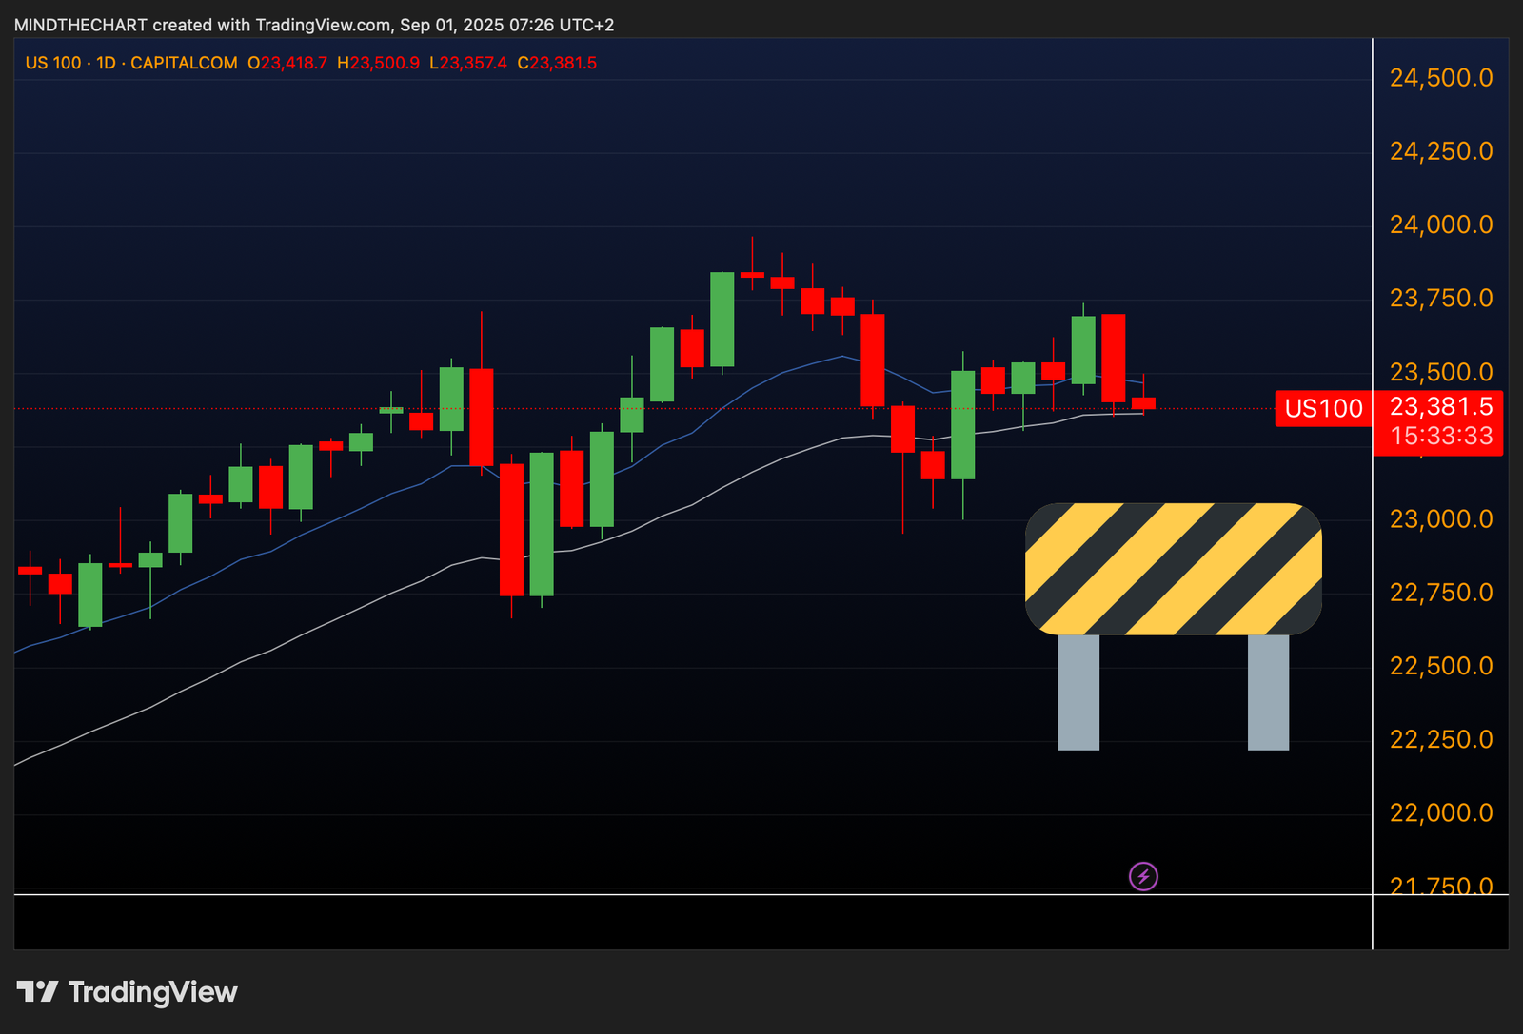This screenshot has width=1523, height=1034.
Task: Click the 23,000.0 price axis label
Action: [x=1440, y=519]
